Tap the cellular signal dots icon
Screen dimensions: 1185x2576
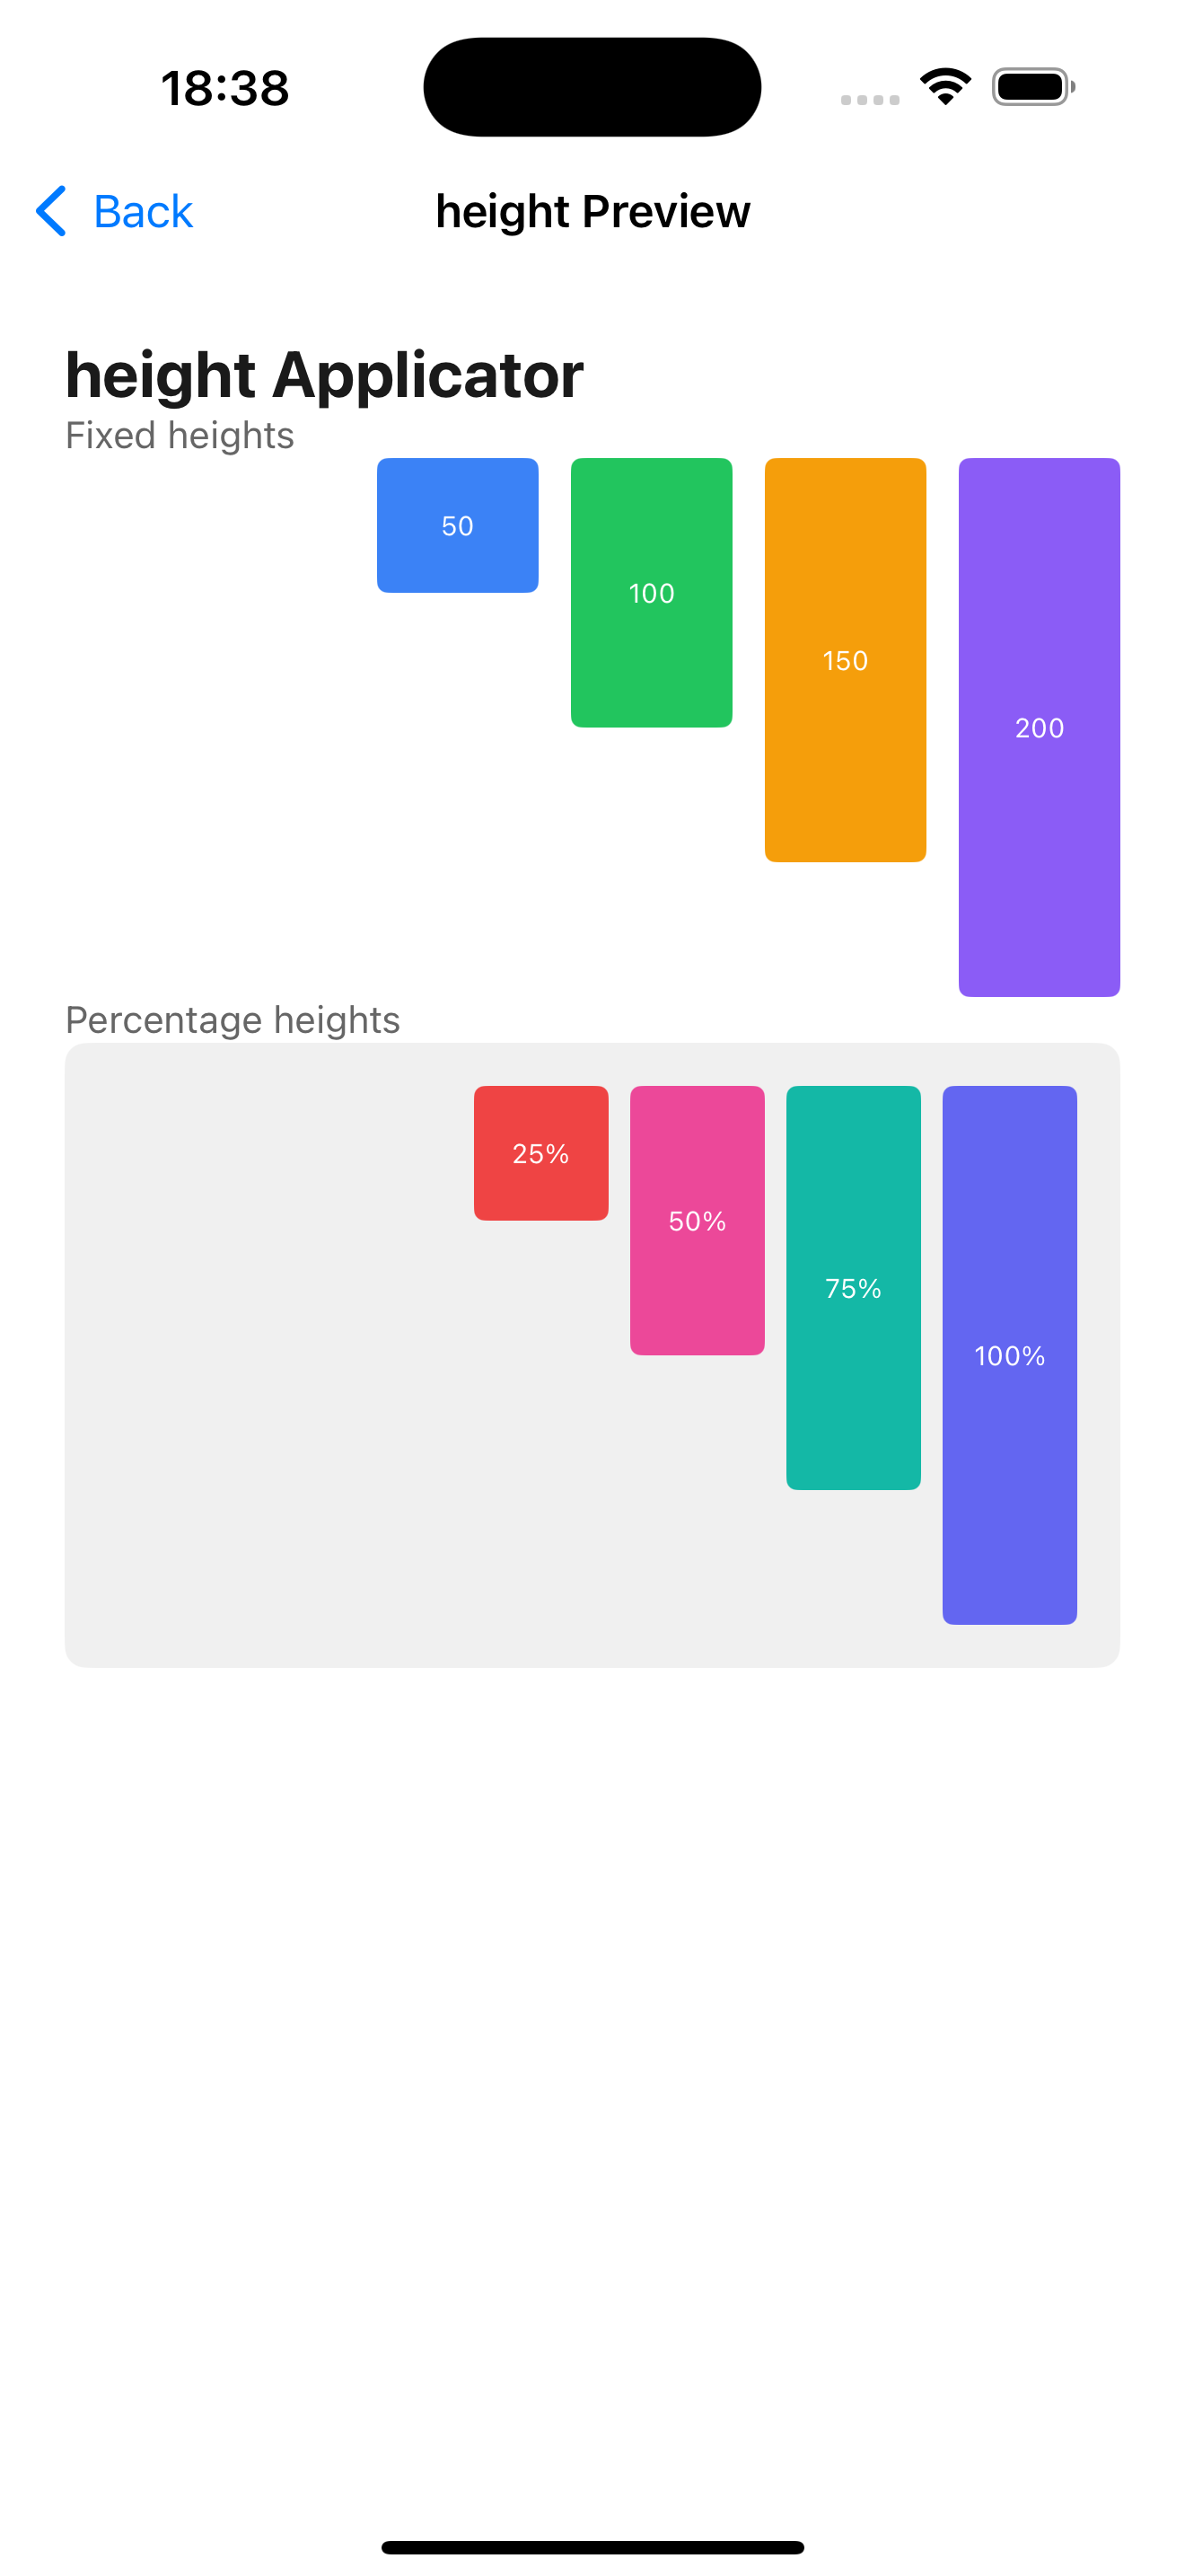[x=869, y=100]
